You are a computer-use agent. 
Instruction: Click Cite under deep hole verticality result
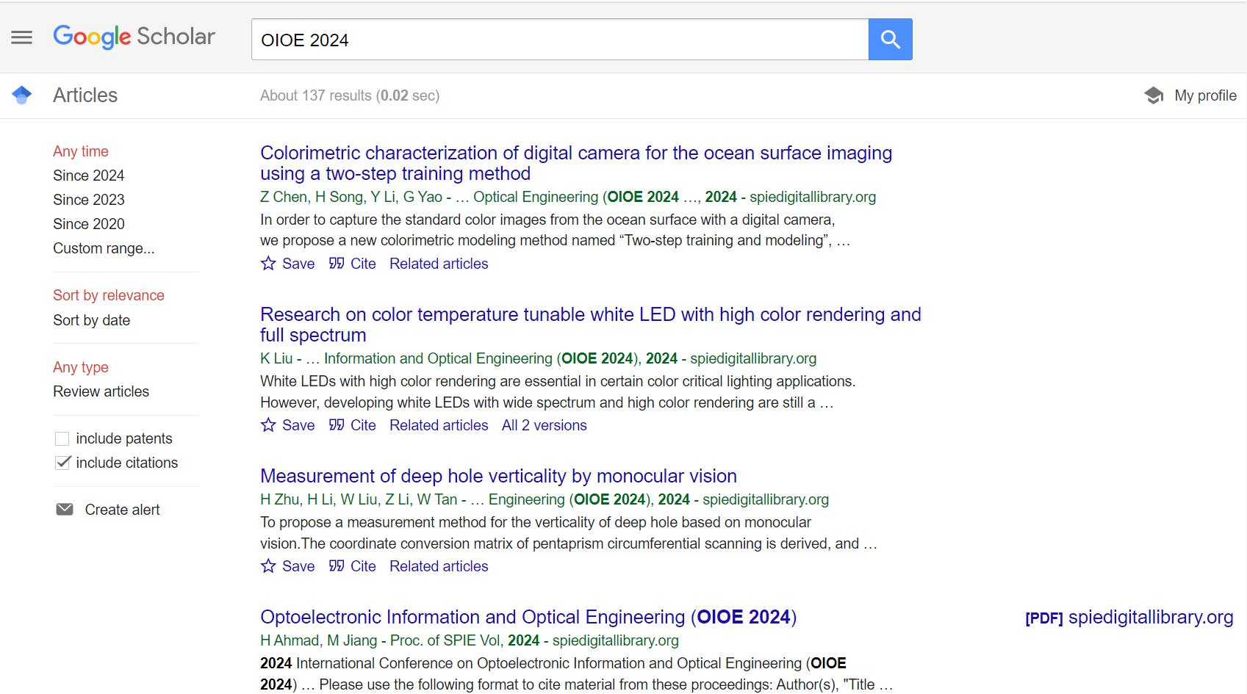363,566
